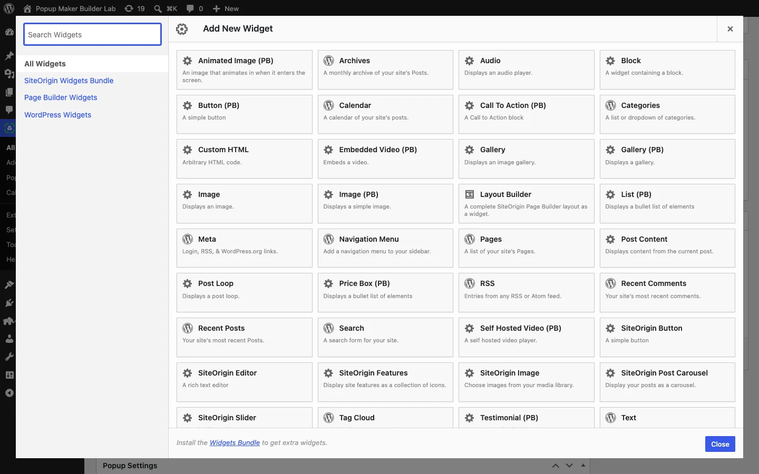Click the Button (PB) gear icon

click(x=187, y=105)
